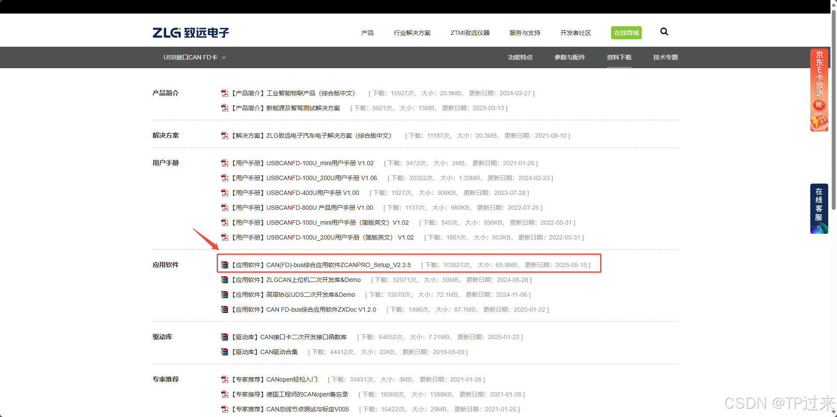Click PDF icon for CANopen轻松入门
Screen dimensions: 837x417
coord(225,379)
